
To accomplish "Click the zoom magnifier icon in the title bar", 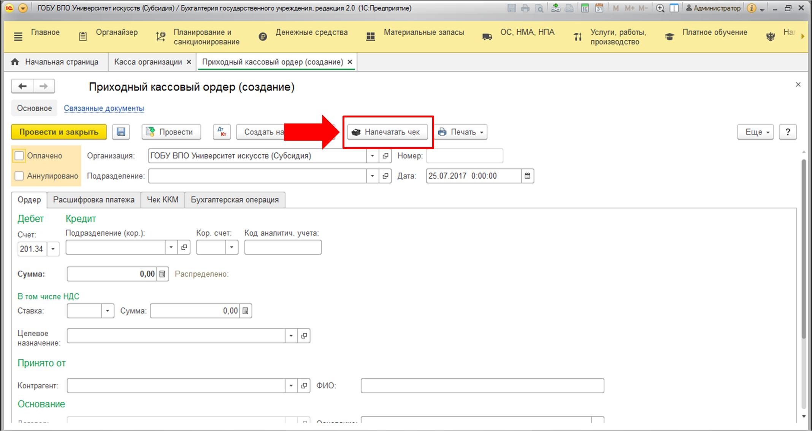I will point(660,8).
